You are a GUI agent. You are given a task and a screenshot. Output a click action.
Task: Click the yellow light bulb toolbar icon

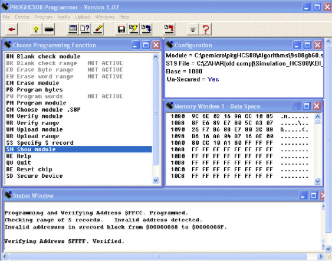tap(36, 29)
